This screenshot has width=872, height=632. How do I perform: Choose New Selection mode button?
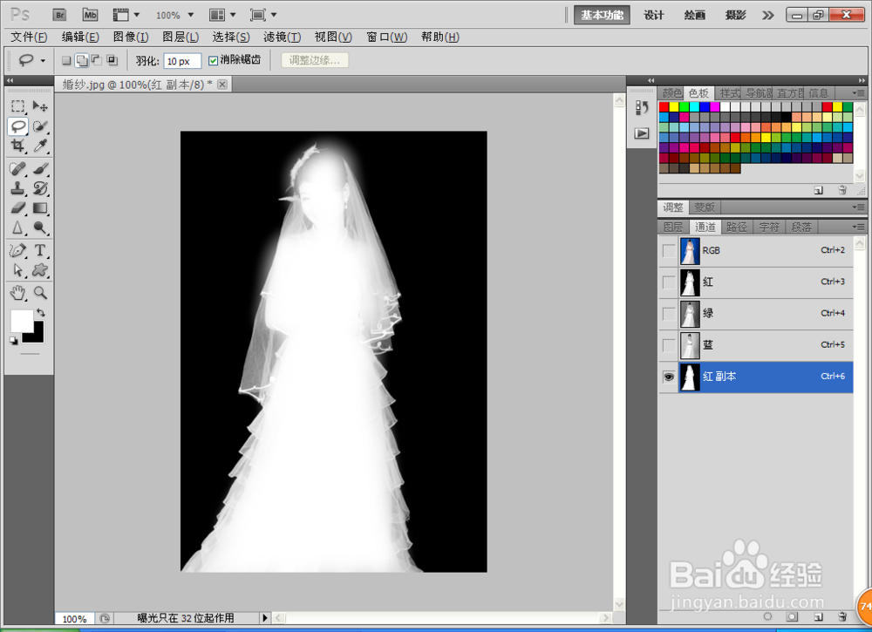point(66,60)
